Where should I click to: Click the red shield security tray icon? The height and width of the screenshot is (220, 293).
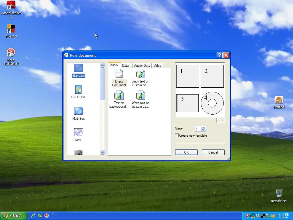pyautogui.click(x=247, y=216)
